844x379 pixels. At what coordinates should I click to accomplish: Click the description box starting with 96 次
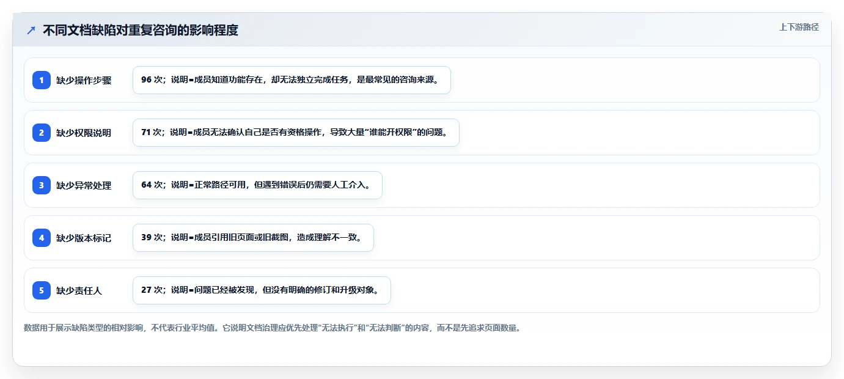coord(292,80)
